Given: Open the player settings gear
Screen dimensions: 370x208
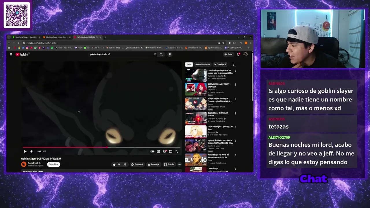Looking at the screenshot, I should (164, 151).
